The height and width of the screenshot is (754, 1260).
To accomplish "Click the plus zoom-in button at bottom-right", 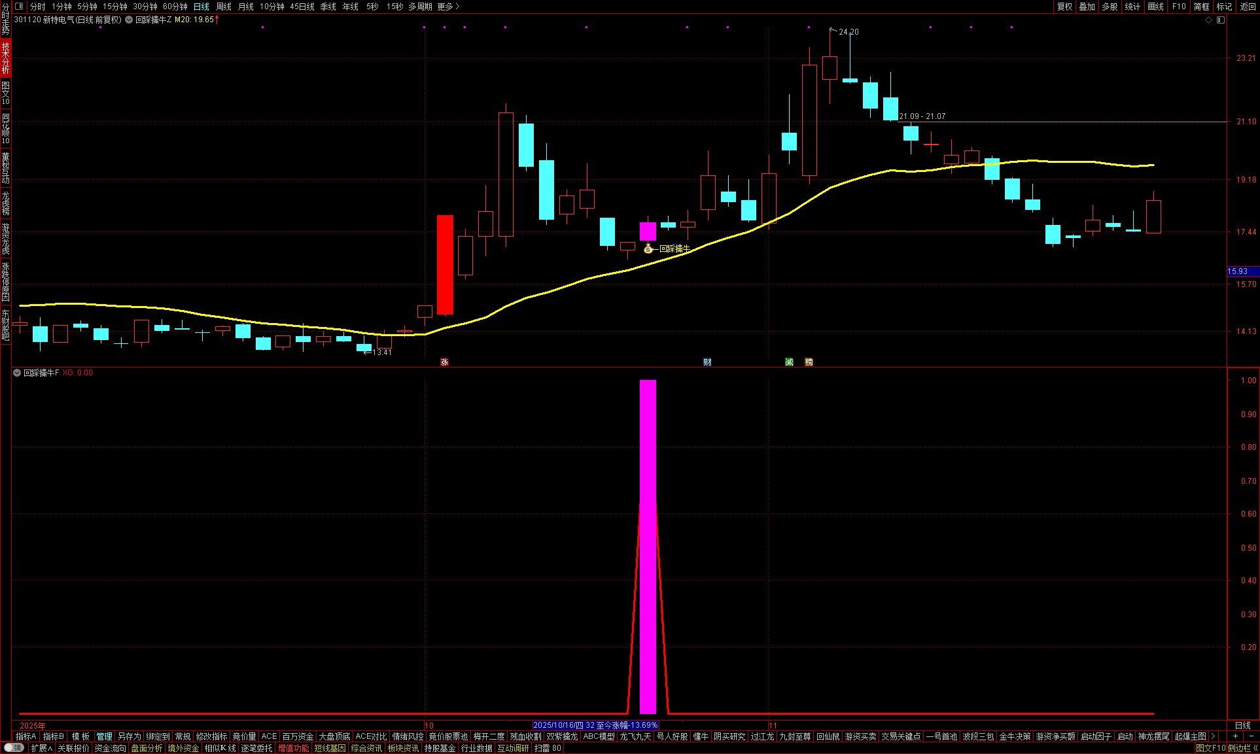I will click(x=1235, y=736).
